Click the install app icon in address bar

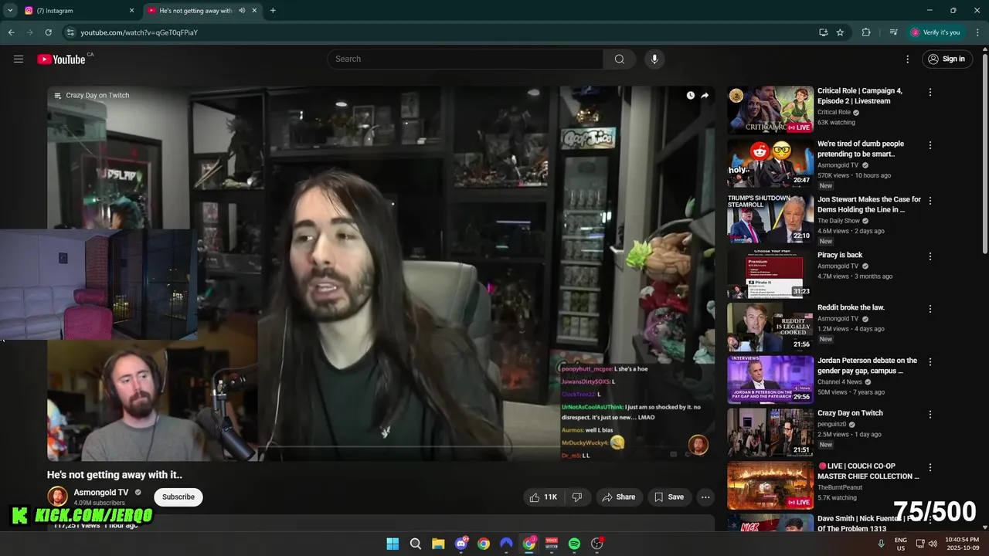tap(823, 32)
